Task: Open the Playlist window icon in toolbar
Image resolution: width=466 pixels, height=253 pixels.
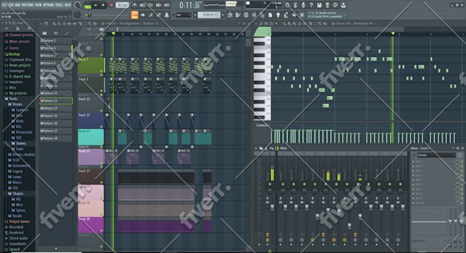Action: click(x=230, y=15)
